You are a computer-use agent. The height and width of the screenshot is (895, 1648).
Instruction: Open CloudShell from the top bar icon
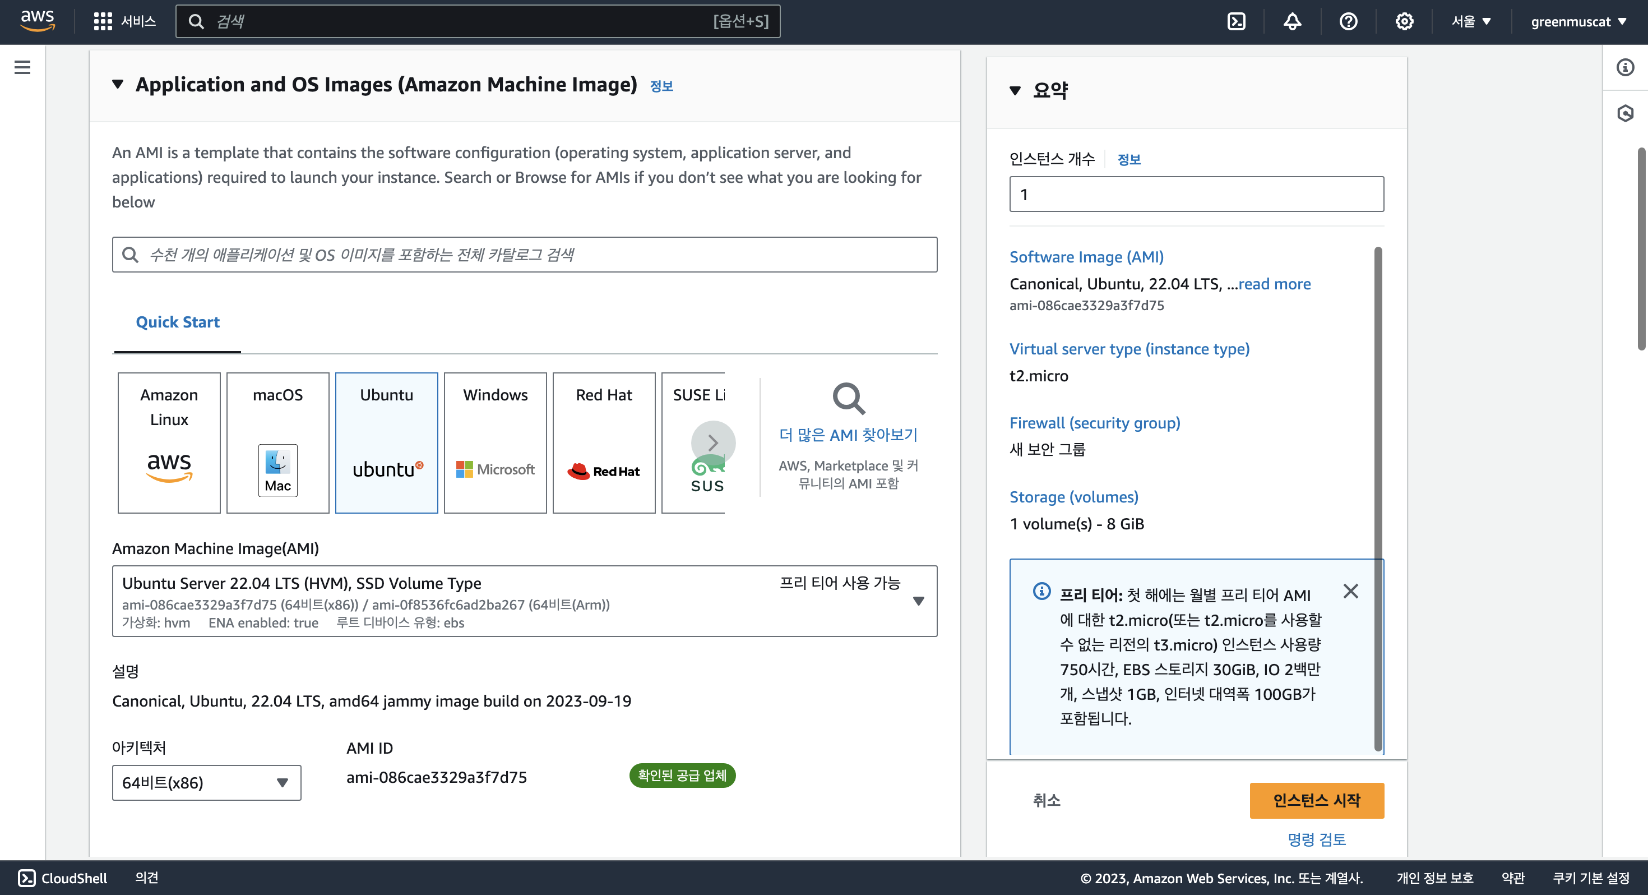coord(1236,21)
